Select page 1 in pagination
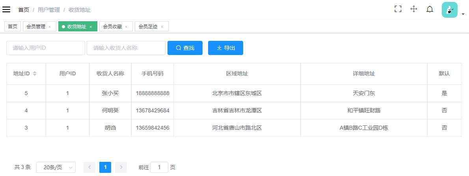This screenshot has width=469, height=176. 105,167
